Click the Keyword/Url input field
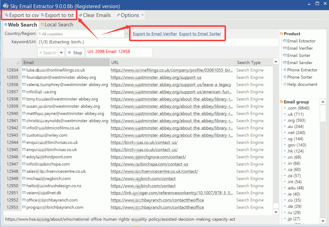The width and height of the screenshot is (329, 227). point(158,42)
